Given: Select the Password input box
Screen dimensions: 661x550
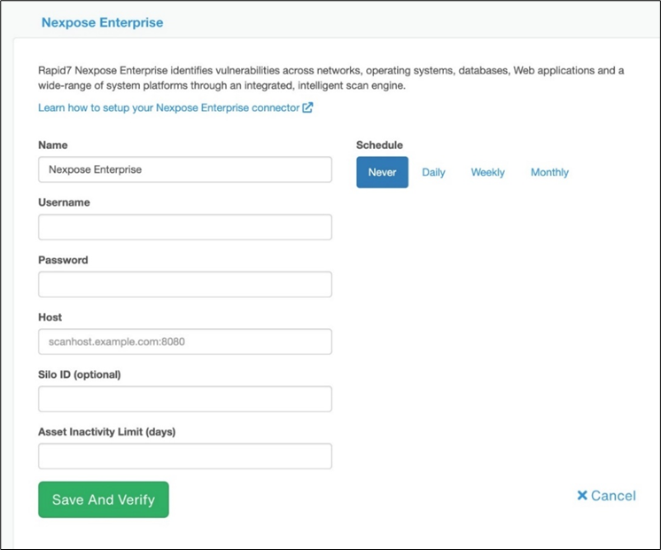Looking at the screenshot, I should click(x=185, y=285).
